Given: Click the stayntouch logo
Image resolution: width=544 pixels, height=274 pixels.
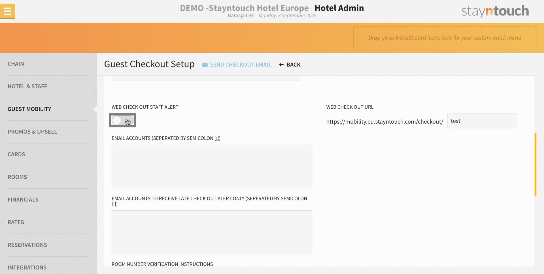Looking at the screenshot, I should click(494, 11).
